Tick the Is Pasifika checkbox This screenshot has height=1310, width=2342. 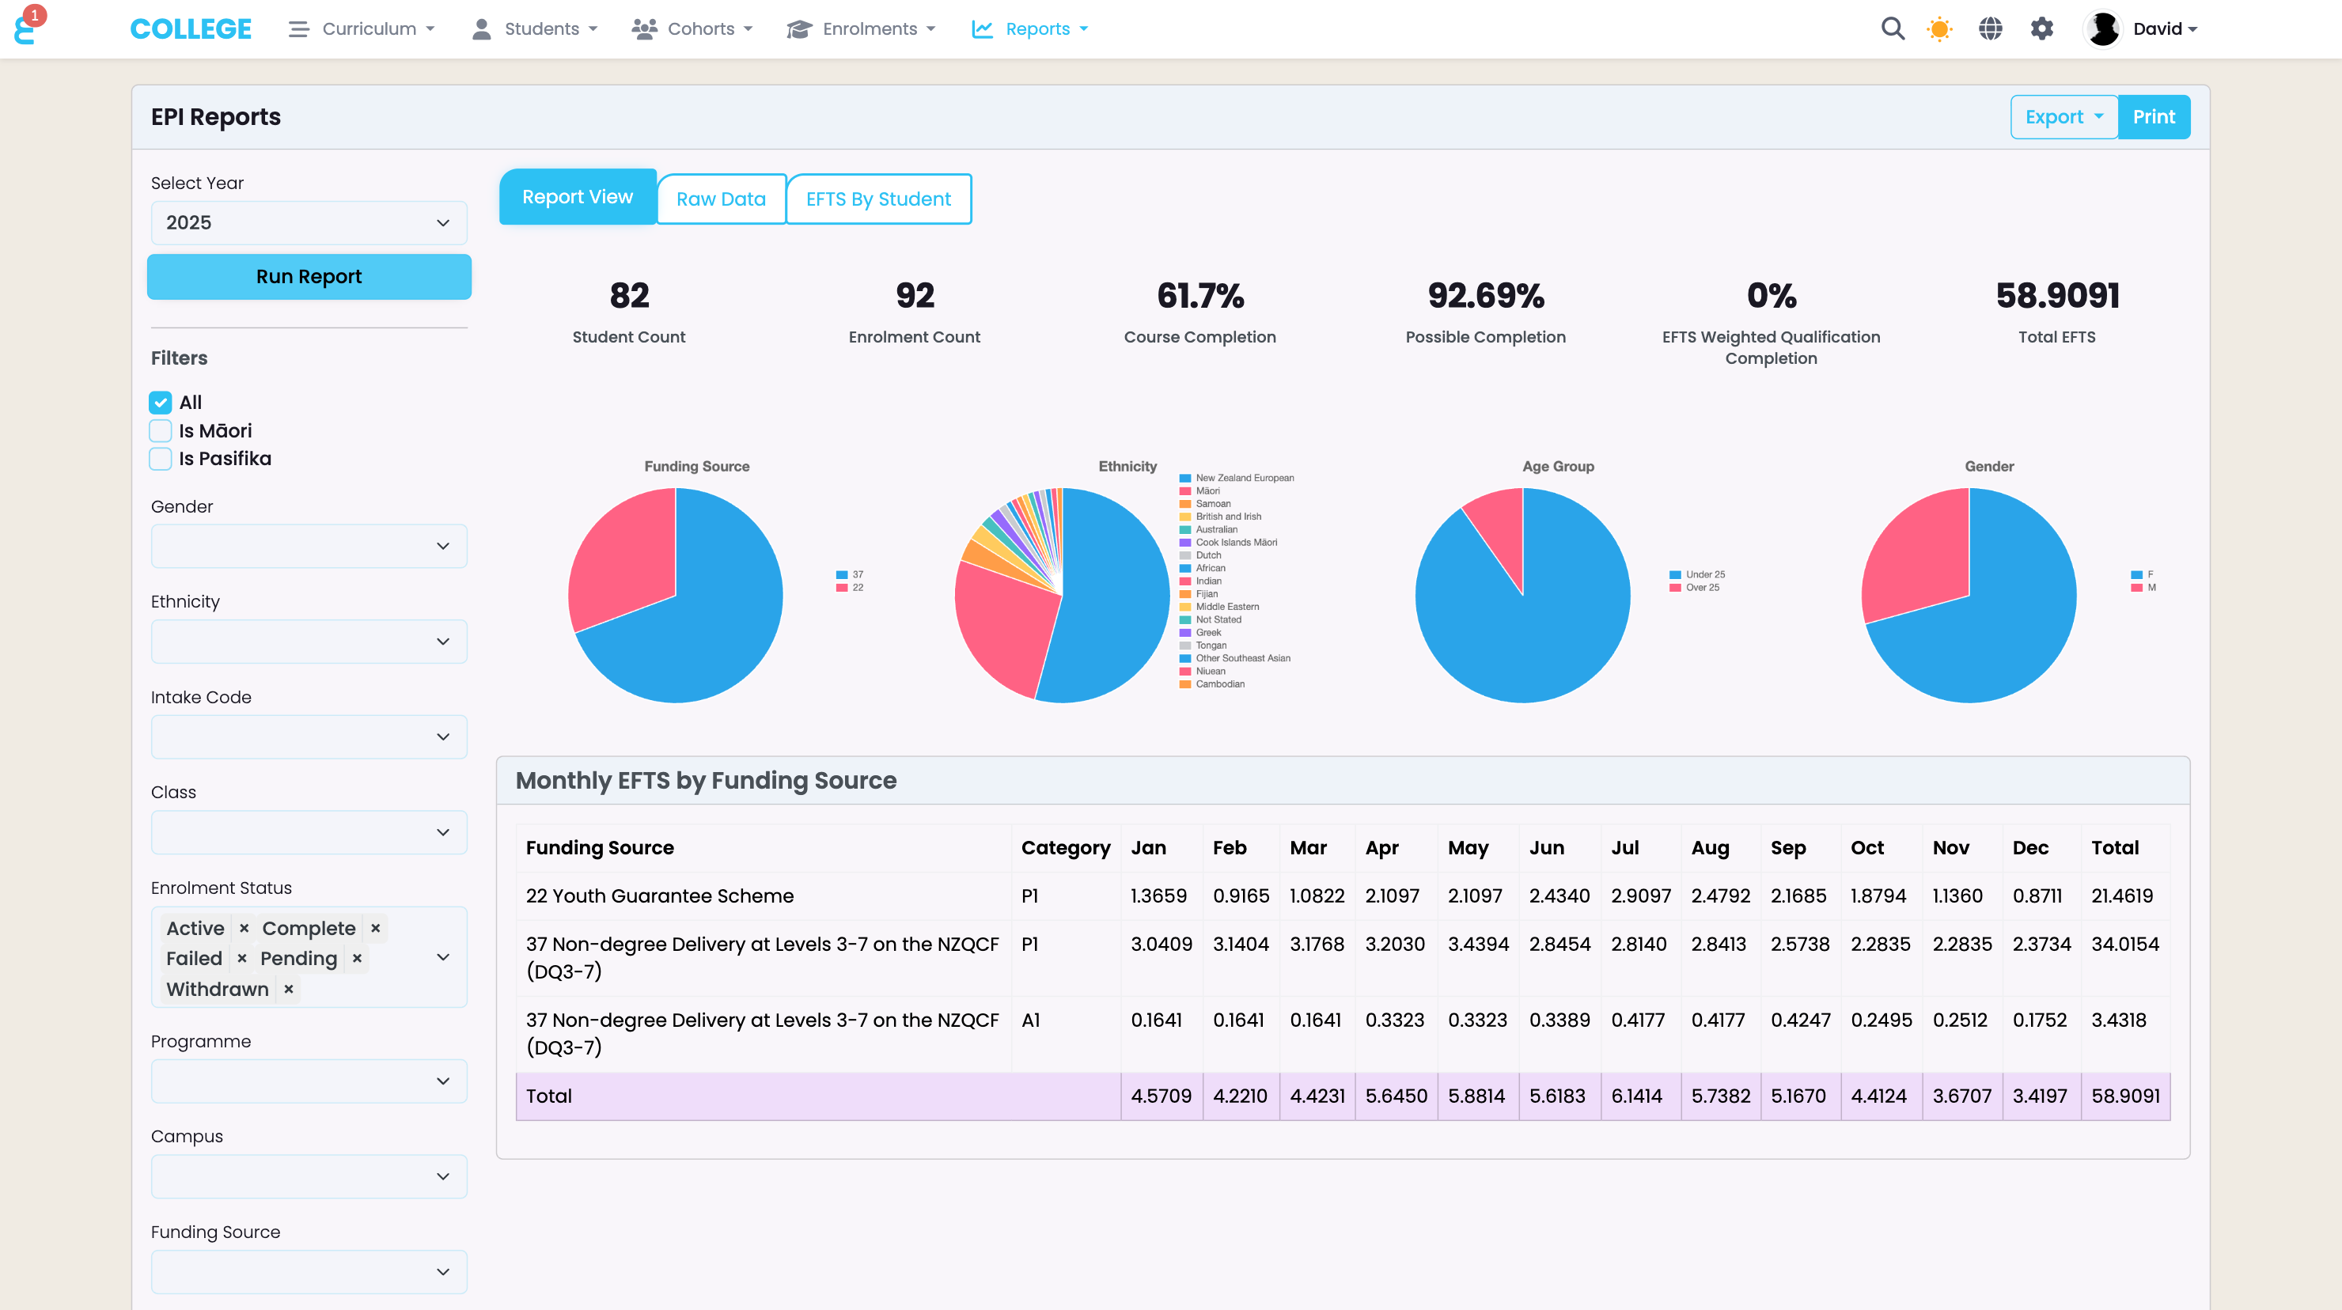pos(161,459)
